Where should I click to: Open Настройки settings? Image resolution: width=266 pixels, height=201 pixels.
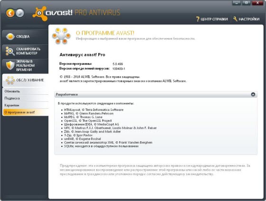247,19
